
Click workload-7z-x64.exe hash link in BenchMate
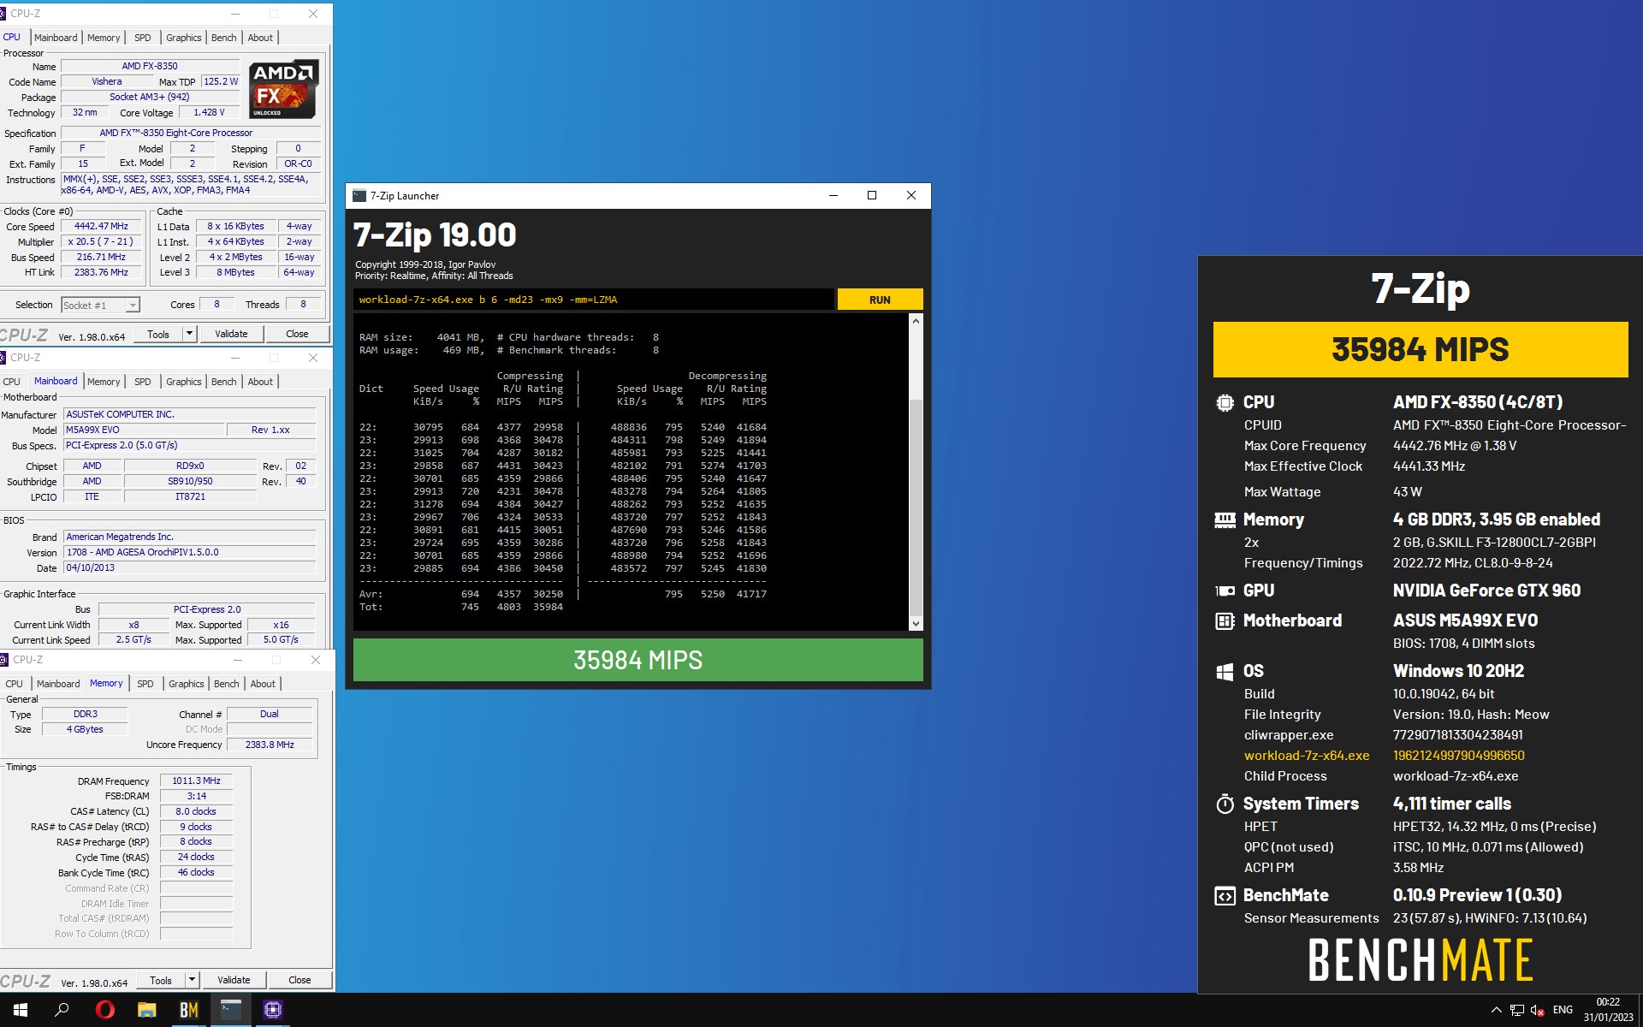(x=1458, y=756)
